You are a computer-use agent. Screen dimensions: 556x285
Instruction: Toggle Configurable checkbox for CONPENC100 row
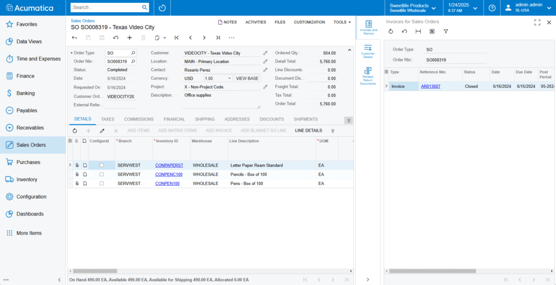point(102,174)
